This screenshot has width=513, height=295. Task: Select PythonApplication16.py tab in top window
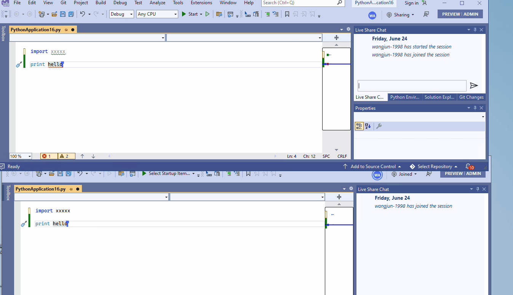point(35,30)
